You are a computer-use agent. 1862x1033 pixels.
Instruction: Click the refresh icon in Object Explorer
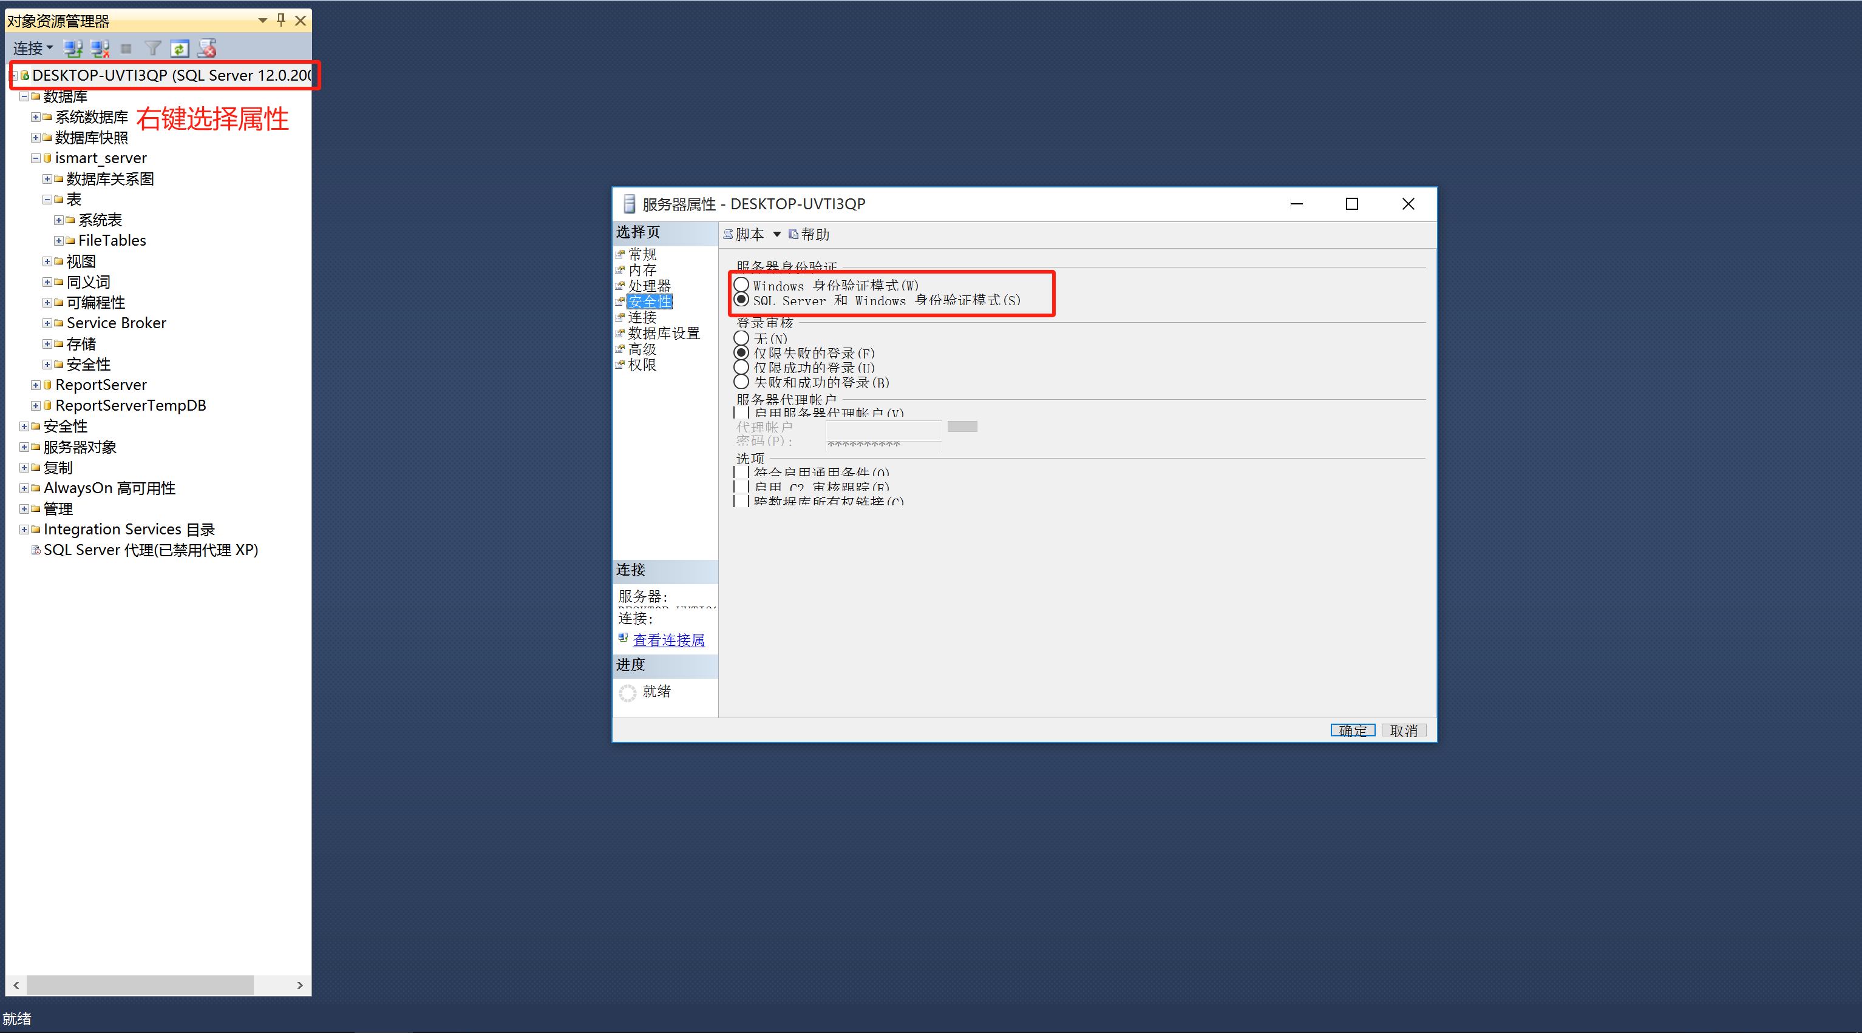(x=179, y=49)
